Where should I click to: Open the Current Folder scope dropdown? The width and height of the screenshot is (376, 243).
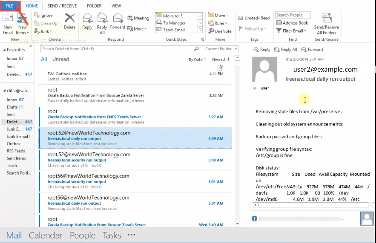[221, 49]
